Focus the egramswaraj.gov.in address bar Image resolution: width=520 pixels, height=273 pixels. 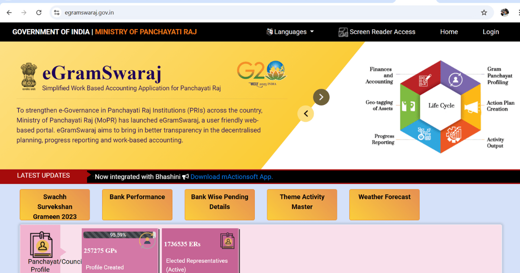tap(272, 13)
